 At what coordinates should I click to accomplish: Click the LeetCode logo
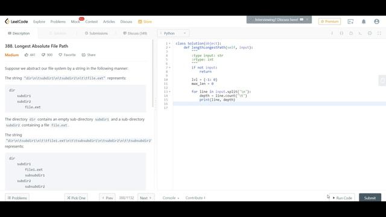16,22
